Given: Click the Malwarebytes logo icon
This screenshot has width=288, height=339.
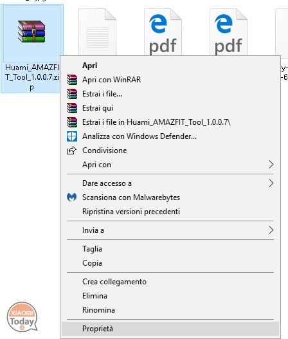Looking at the screenshot, I should 71,197.
